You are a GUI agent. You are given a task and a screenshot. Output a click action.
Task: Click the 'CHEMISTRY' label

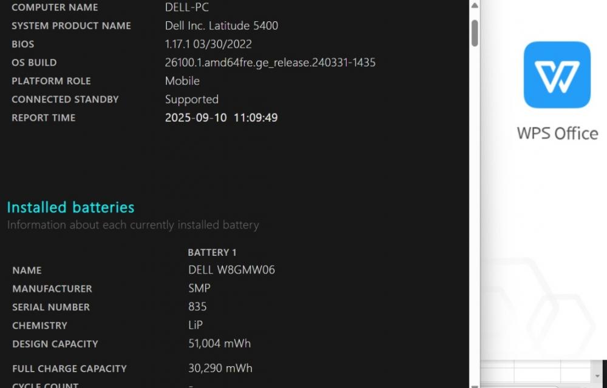click(x=39, y=326)
